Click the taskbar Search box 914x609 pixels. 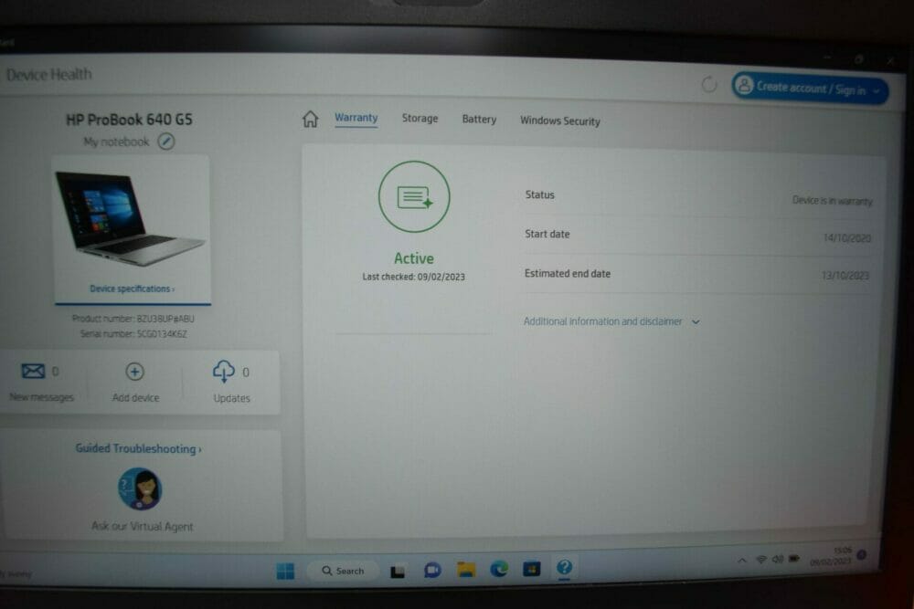[x=344, y=572]
